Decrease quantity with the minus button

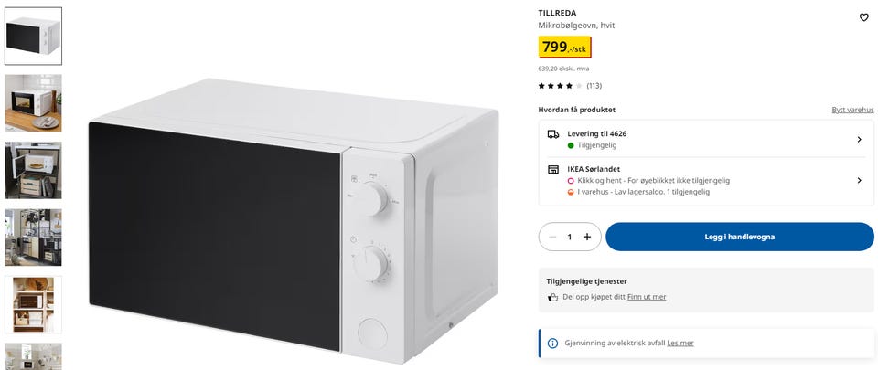point(552,237)
